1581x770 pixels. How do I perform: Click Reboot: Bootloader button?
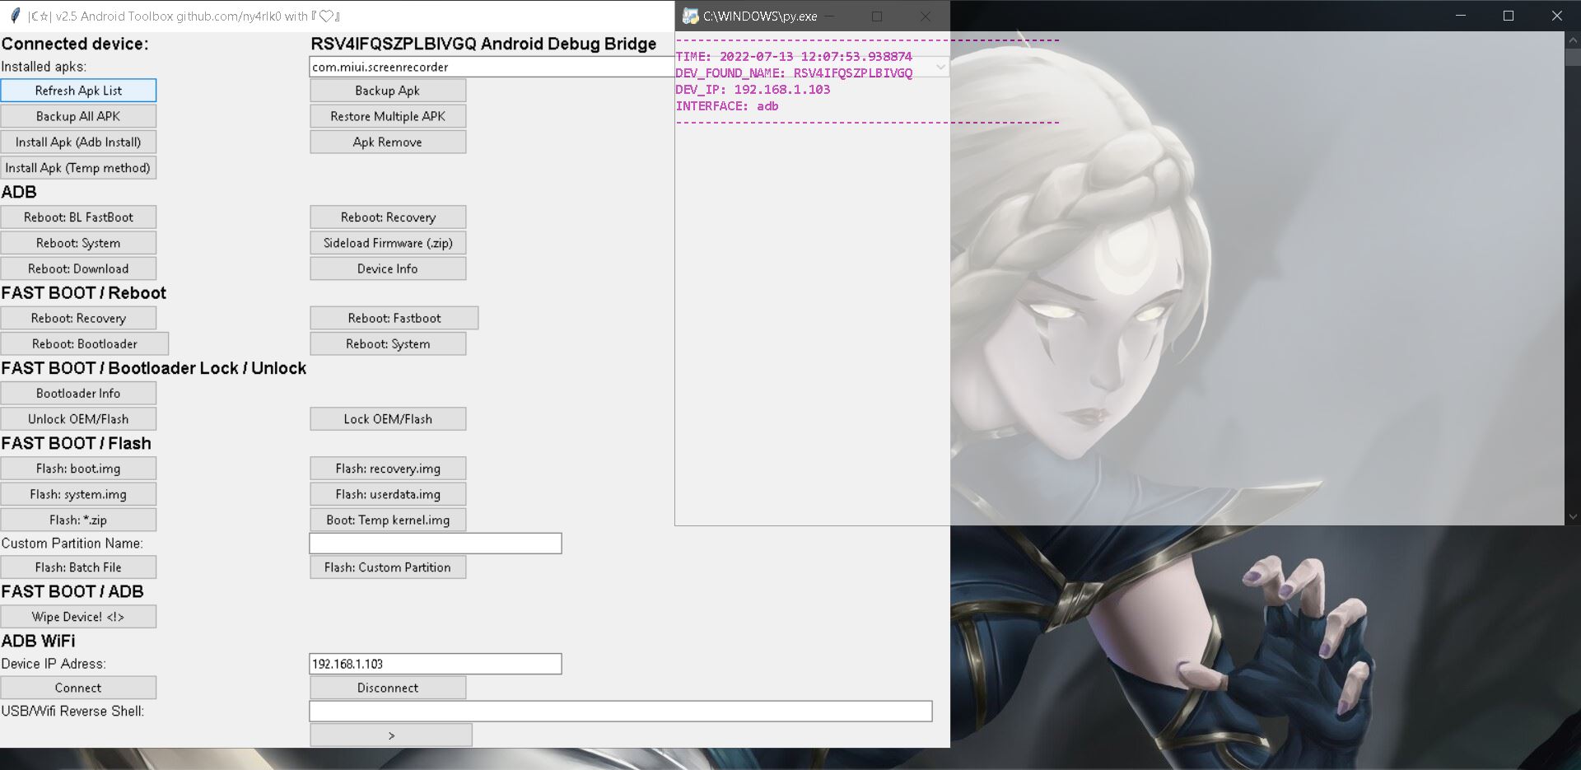[85, 343]
